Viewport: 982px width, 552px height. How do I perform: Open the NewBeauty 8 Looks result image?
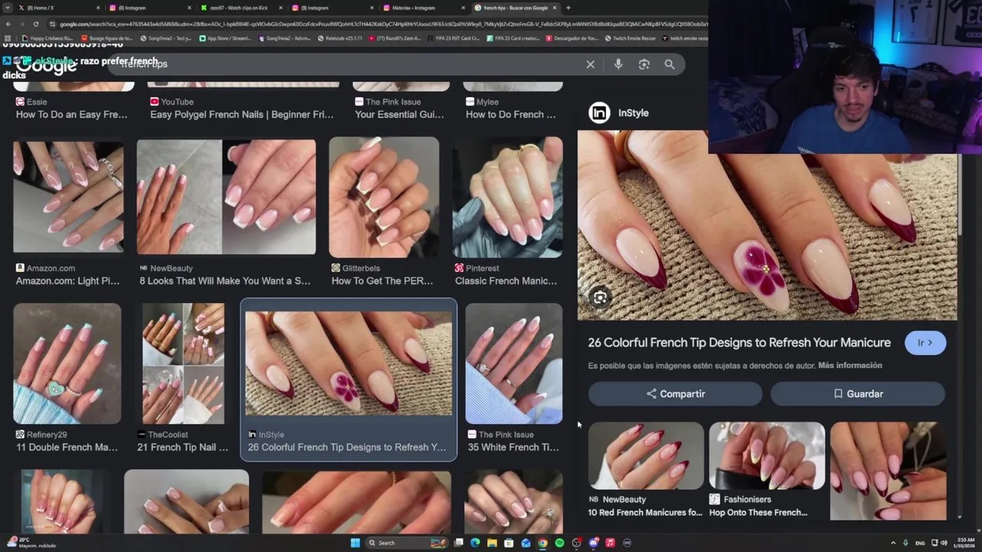pyautogui.click(x=226, y=197)
